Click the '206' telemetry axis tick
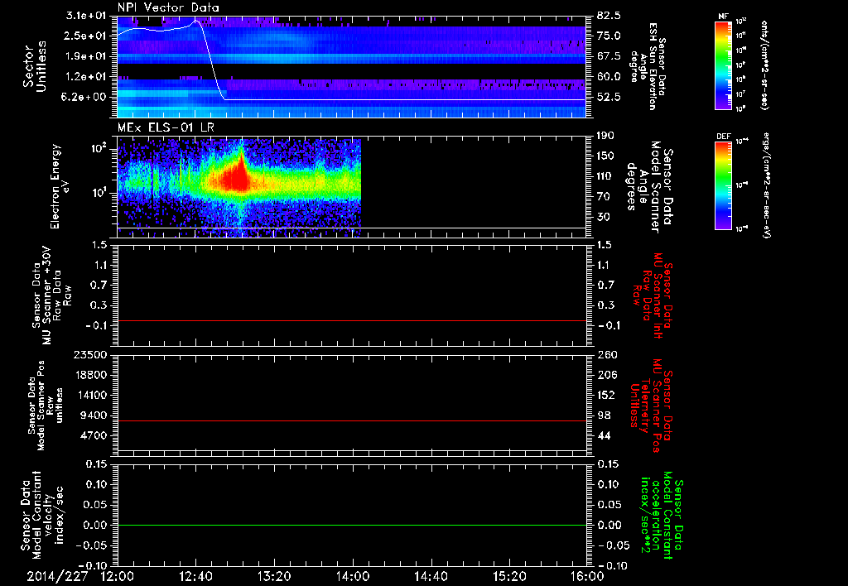This screenshot has width=848, height=586. 605,375
